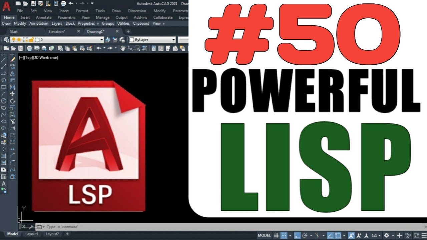Viewport: 427px width, 240px height.
Task: Select the Array tool in Modify toolbar
Action: coord(12,87)
